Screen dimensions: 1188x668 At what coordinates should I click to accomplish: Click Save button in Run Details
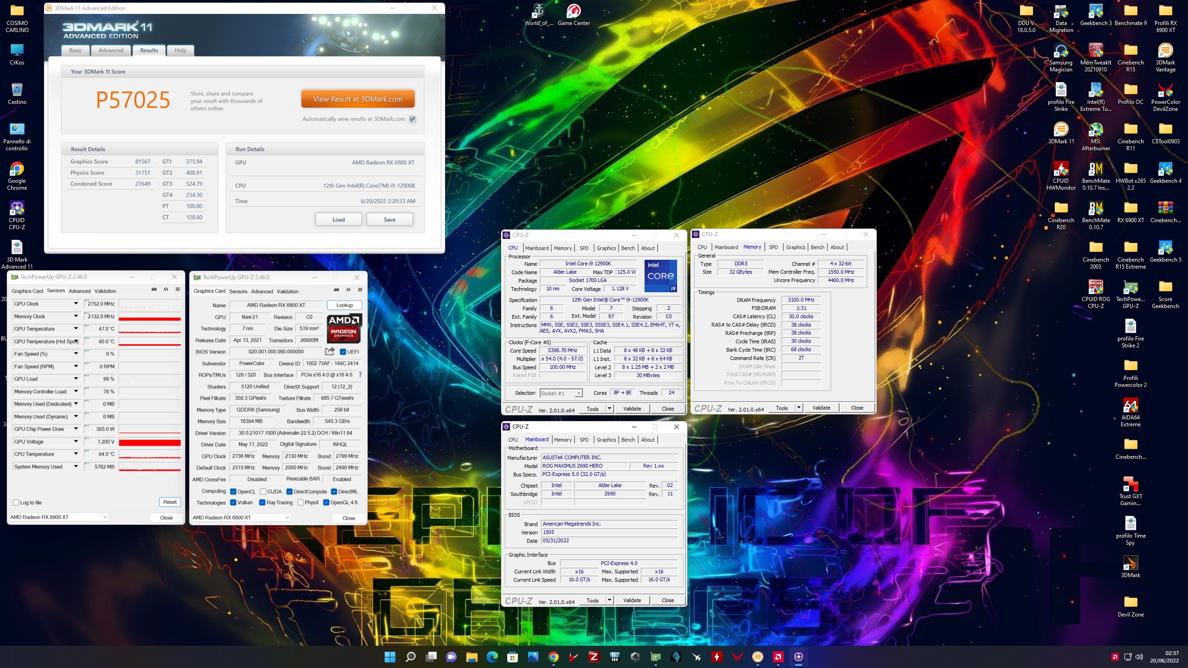(389, 219)
